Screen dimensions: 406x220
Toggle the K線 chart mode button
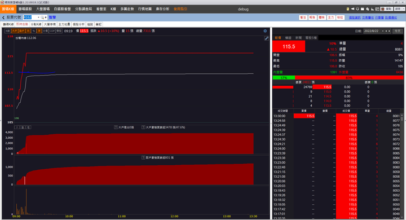7,31
